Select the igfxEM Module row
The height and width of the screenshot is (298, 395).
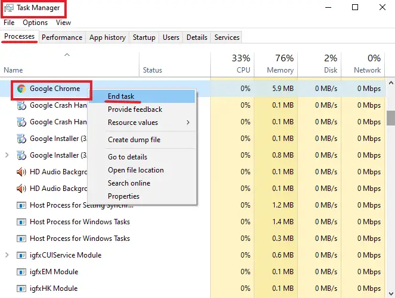(192, 272)
